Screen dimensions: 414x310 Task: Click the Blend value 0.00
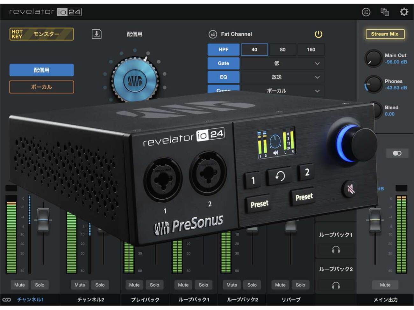click(x=389, y=114)
